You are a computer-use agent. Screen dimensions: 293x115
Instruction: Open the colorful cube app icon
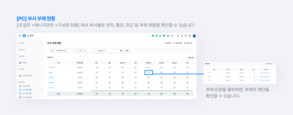tap(168, 36)
